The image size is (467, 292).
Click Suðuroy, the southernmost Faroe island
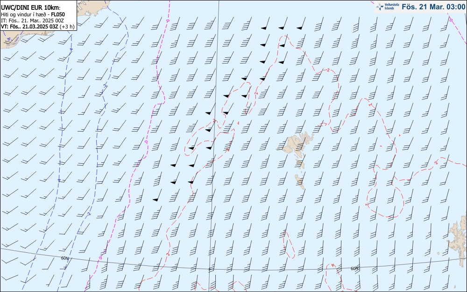click(x=300, y=181)
